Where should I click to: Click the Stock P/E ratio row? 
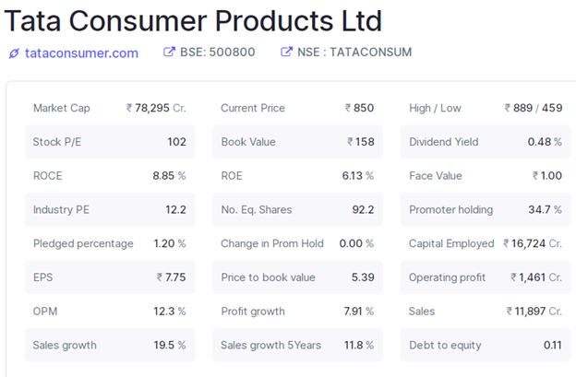tap(109, 142)
